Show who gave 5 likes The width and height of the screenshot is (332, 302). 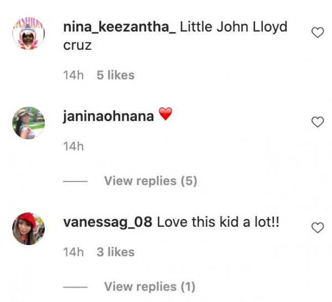(x=116, y=75)
